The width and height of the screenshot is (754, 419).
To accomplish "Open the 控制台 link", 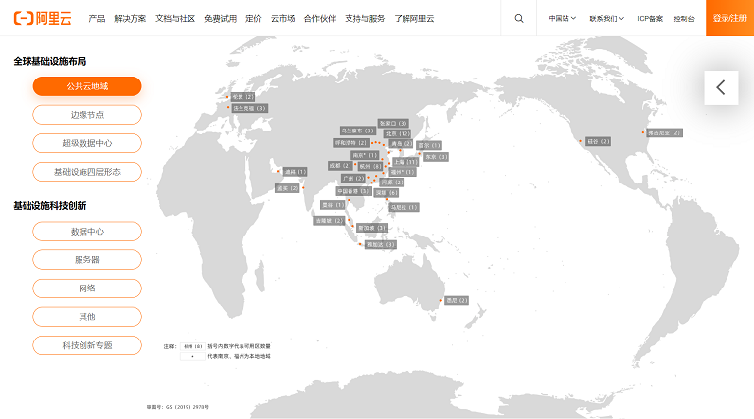I will click(683, 19).
